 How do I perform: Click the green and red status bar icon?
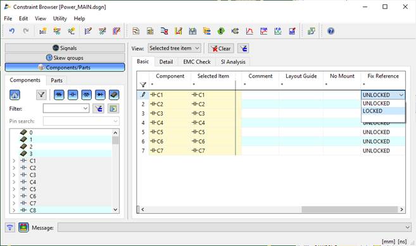pos(23,228)
